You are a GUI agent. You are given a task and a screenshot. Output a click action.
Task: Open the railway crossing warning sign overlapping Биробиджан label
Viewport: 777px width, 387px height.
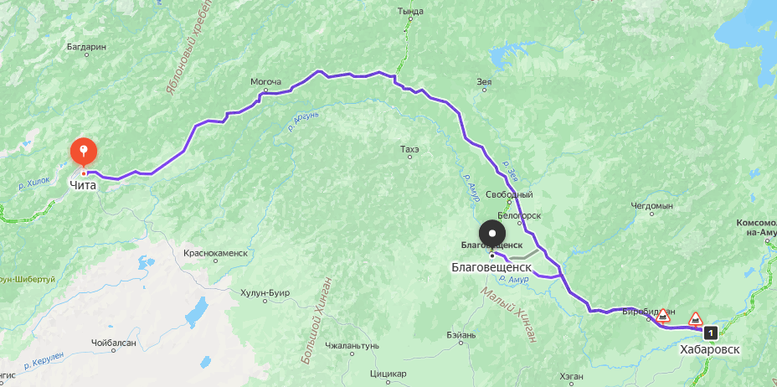point(663,315)
